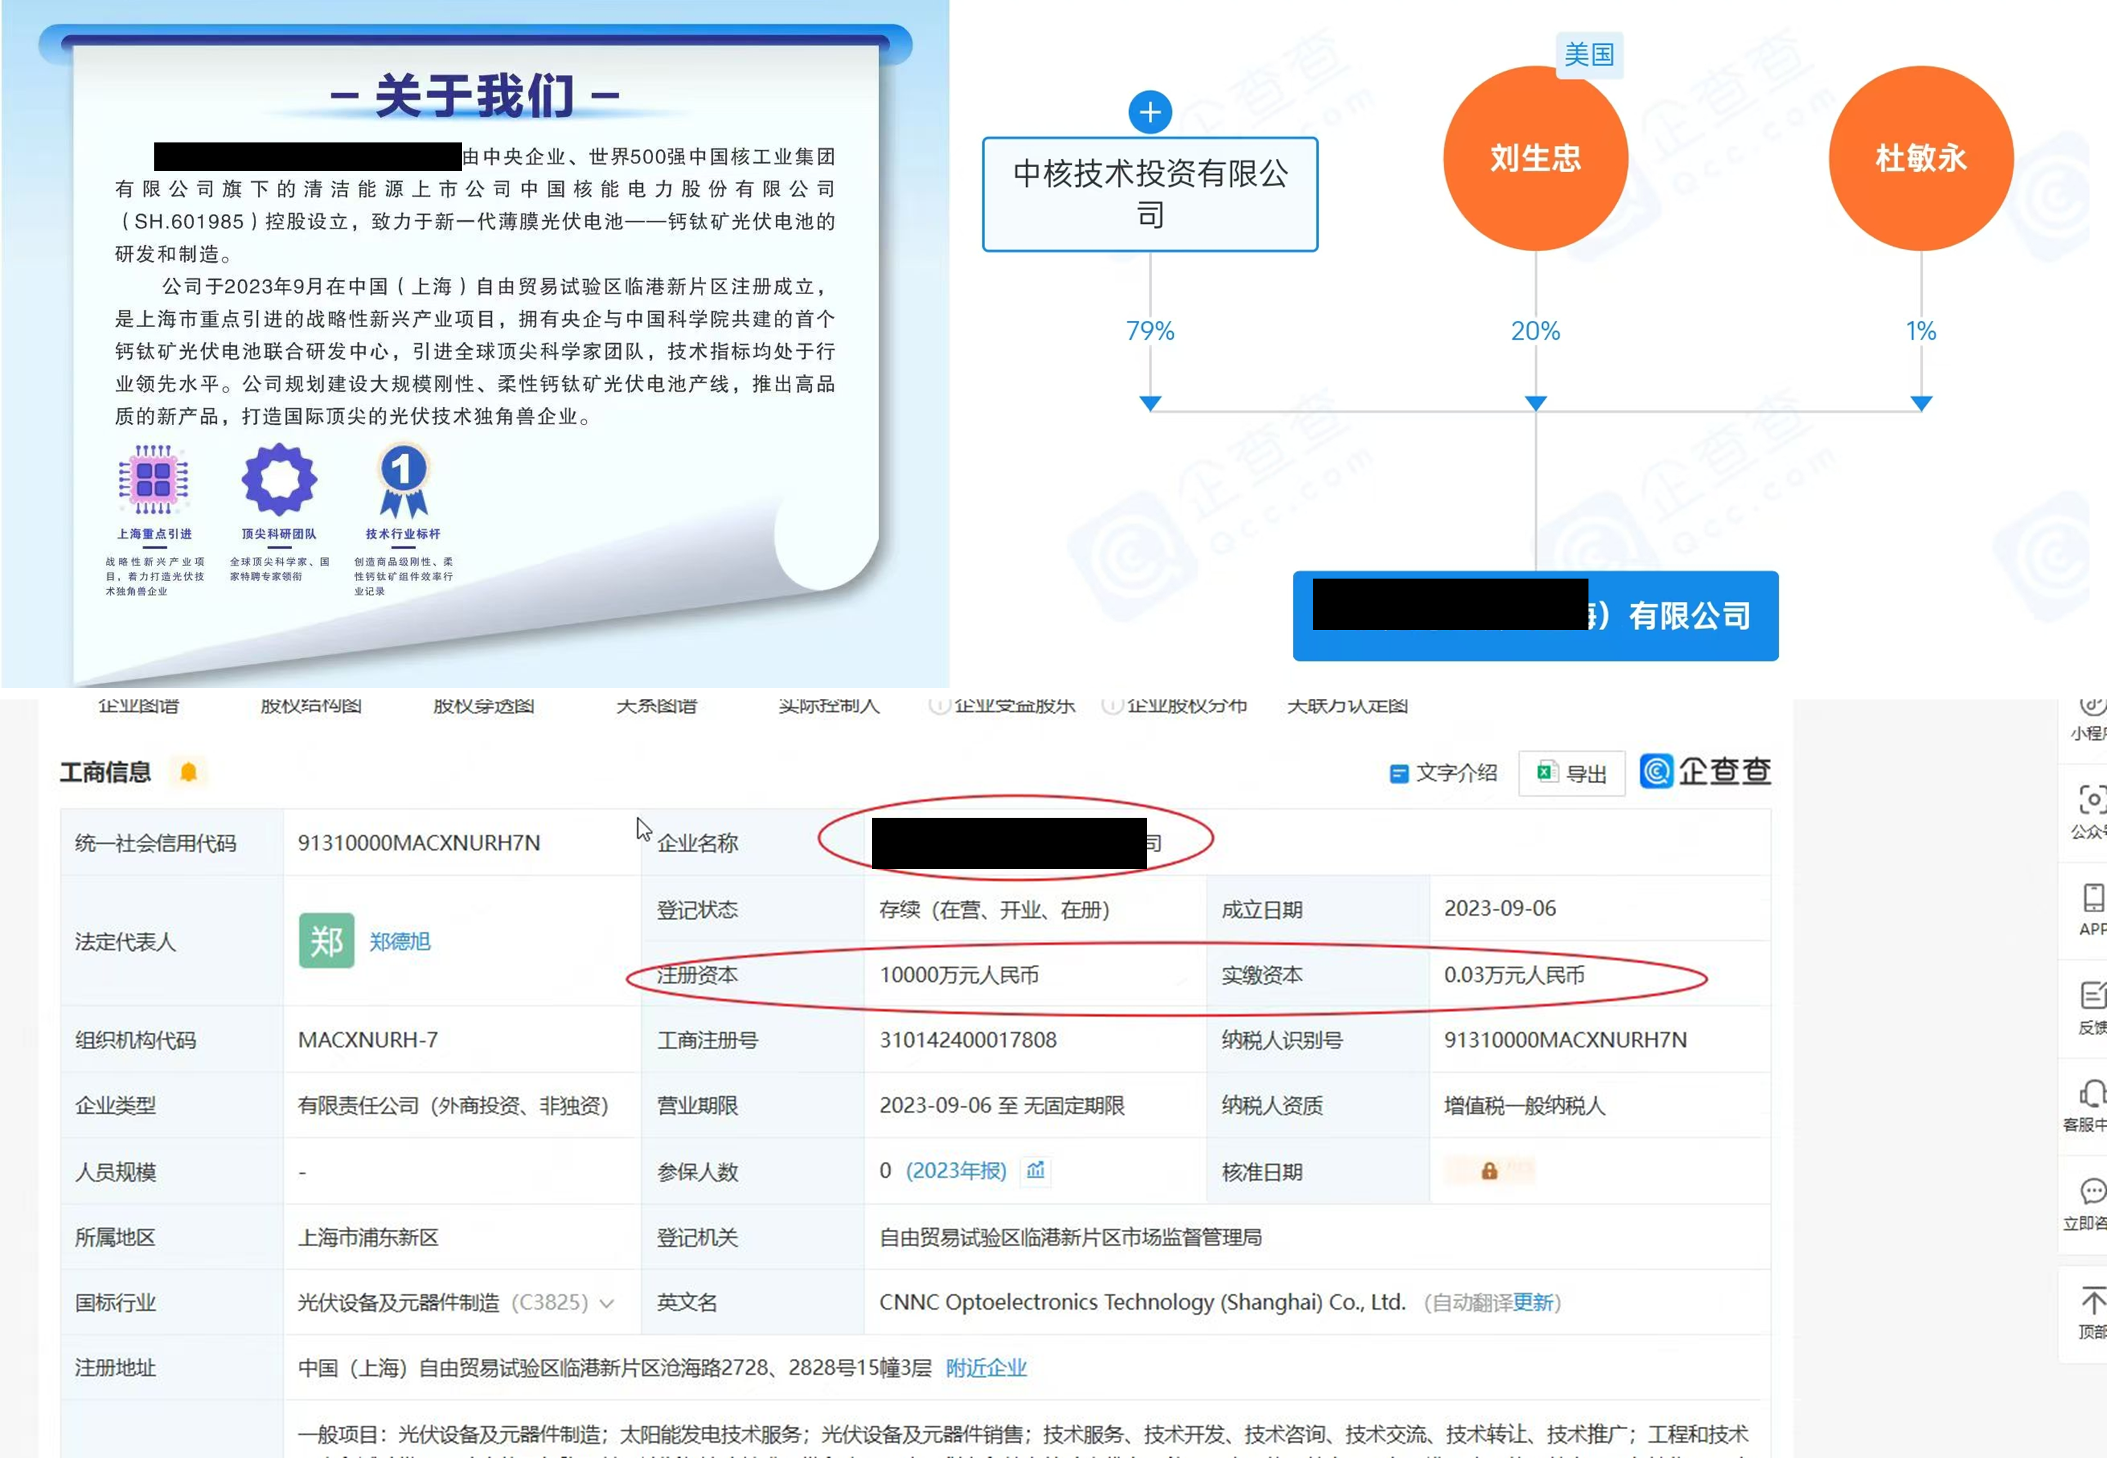Click the APP phone icon in sidebar

click(x=2093, y=898)
